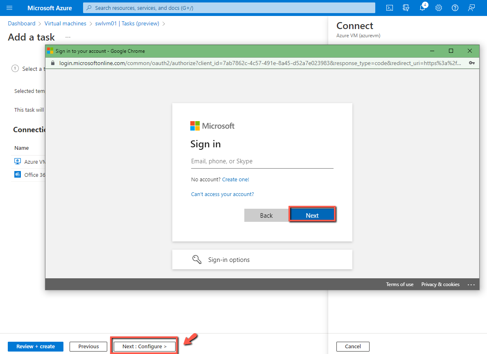The image size is (487, 354).
Task: Click the Microsoft Azure home title
Action: point(50,8)
